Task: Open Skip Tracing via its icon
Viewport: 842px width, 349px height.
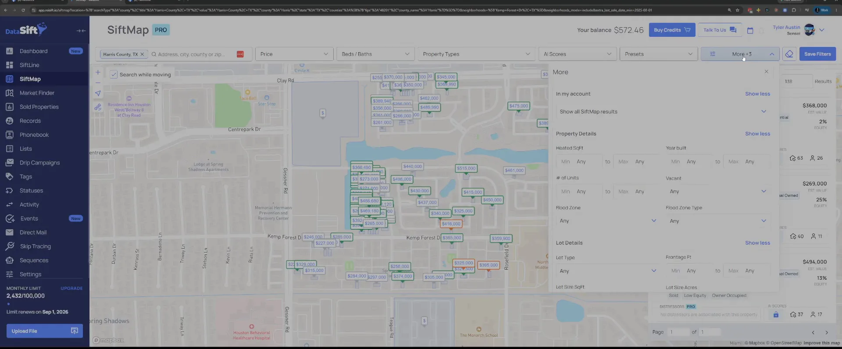Action: pos(10,246)
